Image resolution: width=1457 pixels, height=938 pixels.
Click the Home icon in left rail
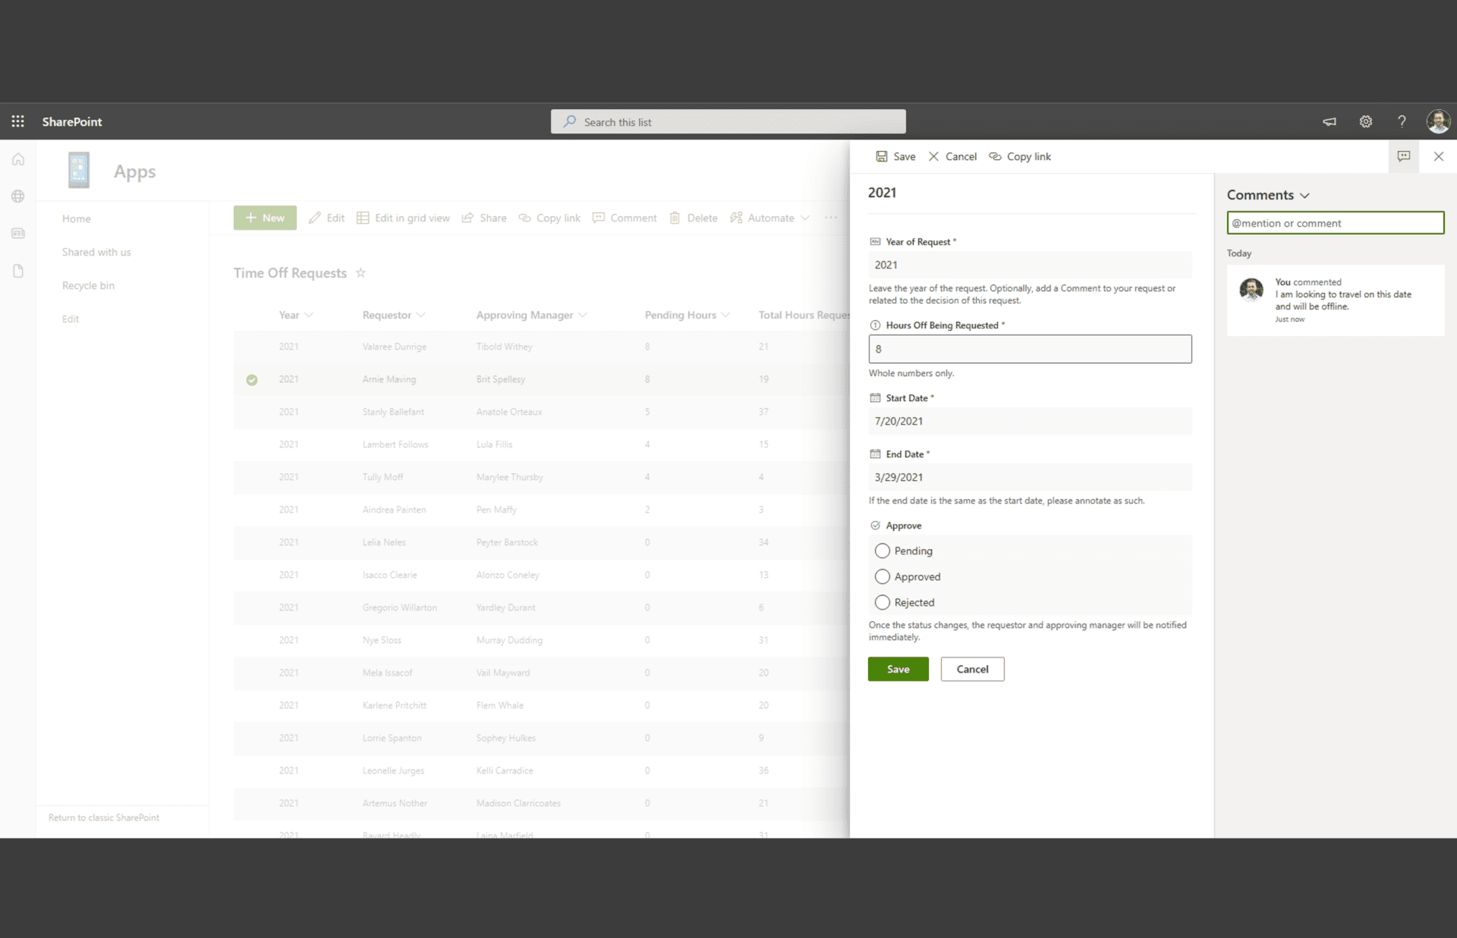[x=18, y=159]
